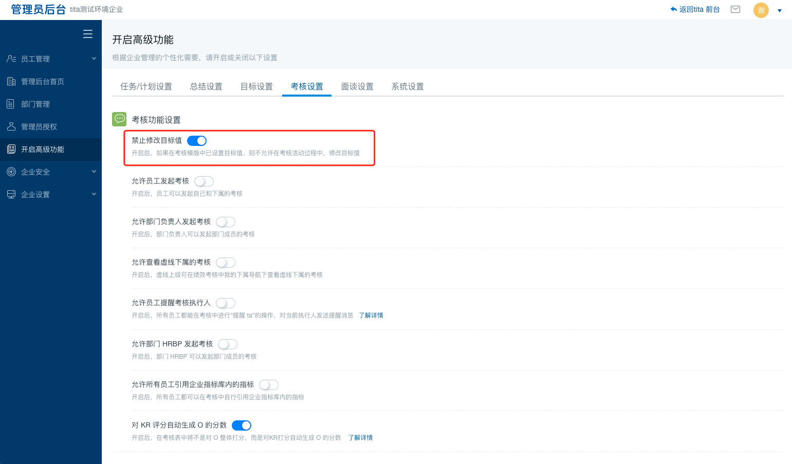Select 开启高级功能 in sidebar
This screenshot has width=792, height=464.
(x=51, y=149)
